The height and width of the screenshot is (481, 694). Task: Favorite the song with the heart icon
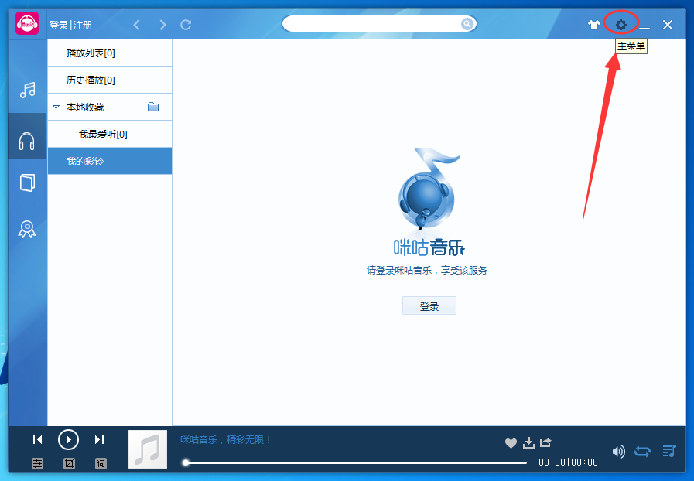tap(511, 443)
